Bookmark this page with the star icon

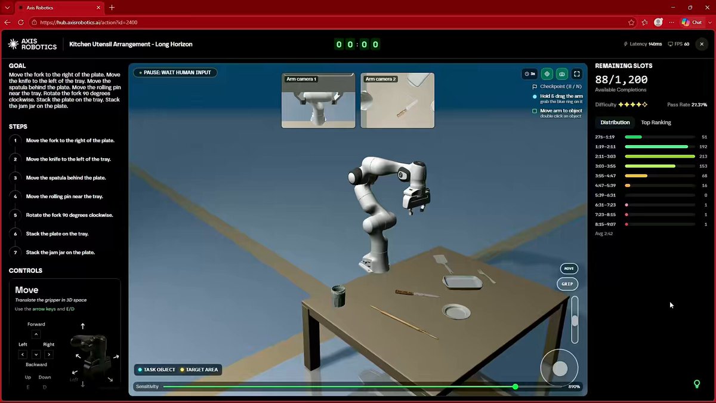[631, 22]
